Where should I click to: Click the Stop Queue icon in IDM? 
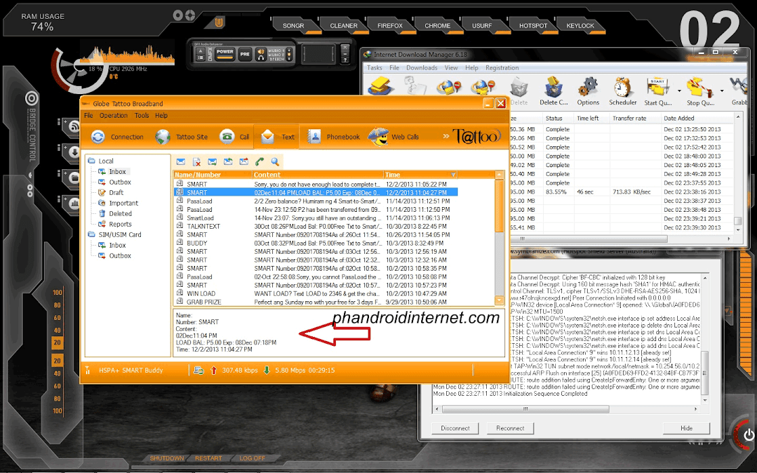(700, 92)
